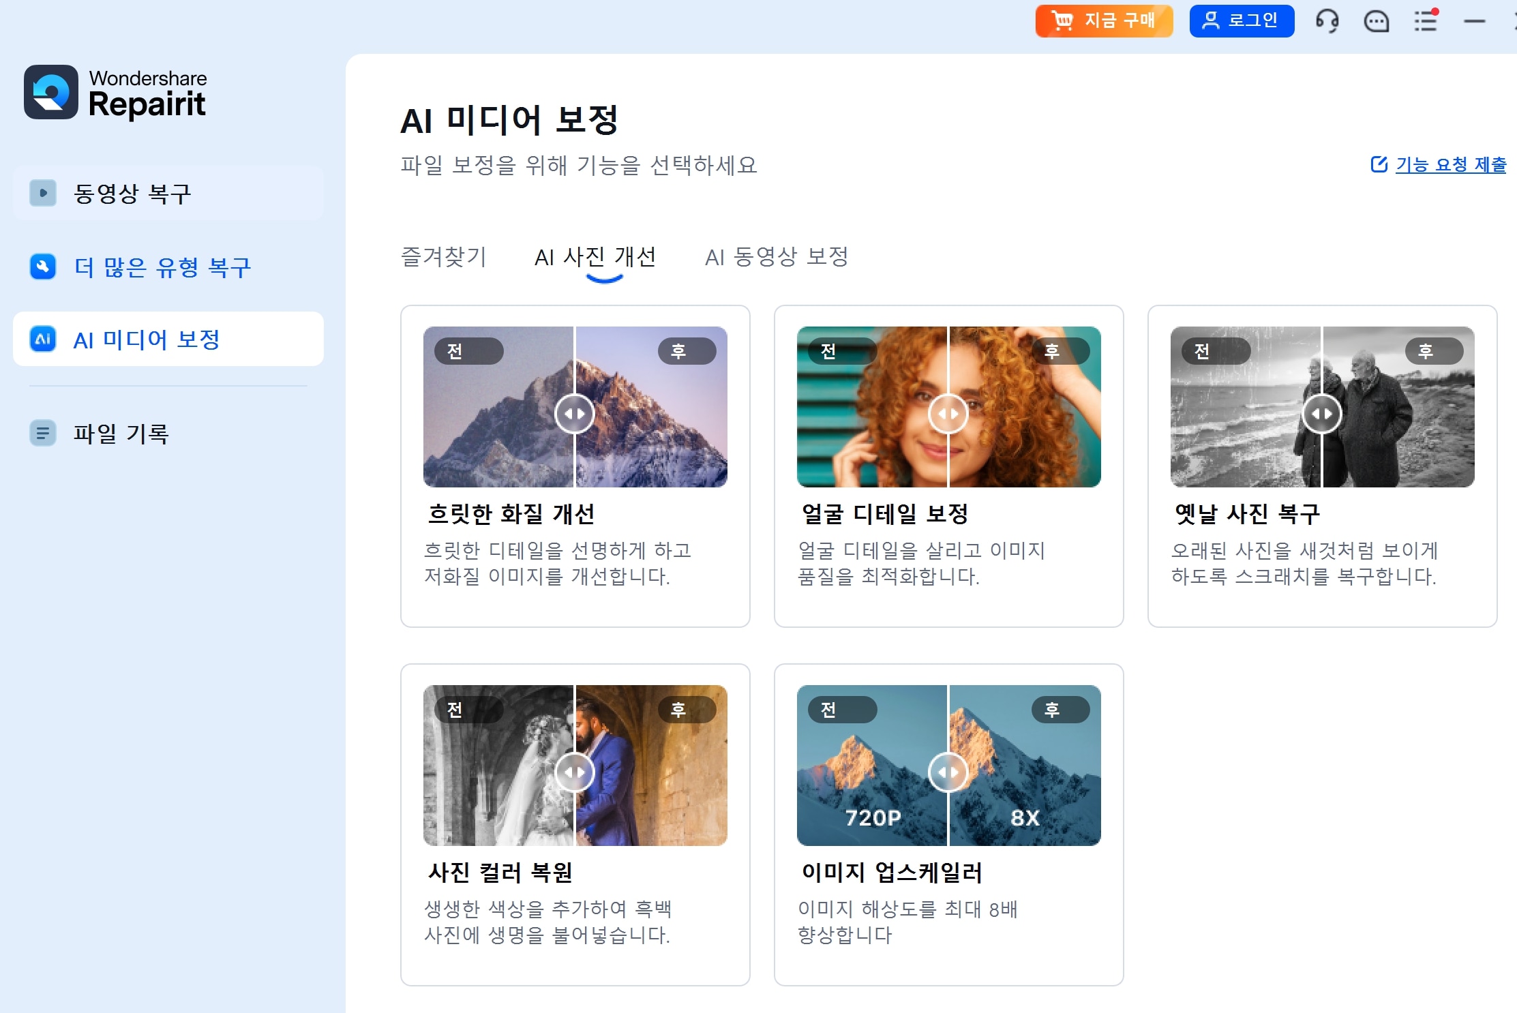Click the 기능 요청 제출 edit icon
Screen dimensions: 1517x1013
point(1379,164)
